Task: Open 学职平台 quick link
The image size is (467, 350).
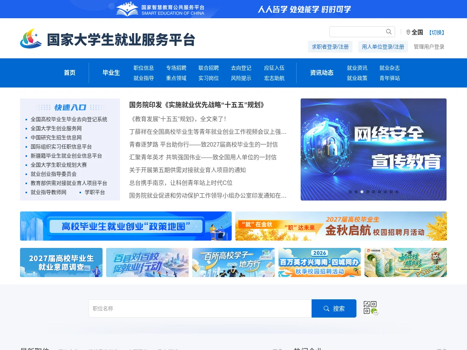Action: click(x=95, y=192)
